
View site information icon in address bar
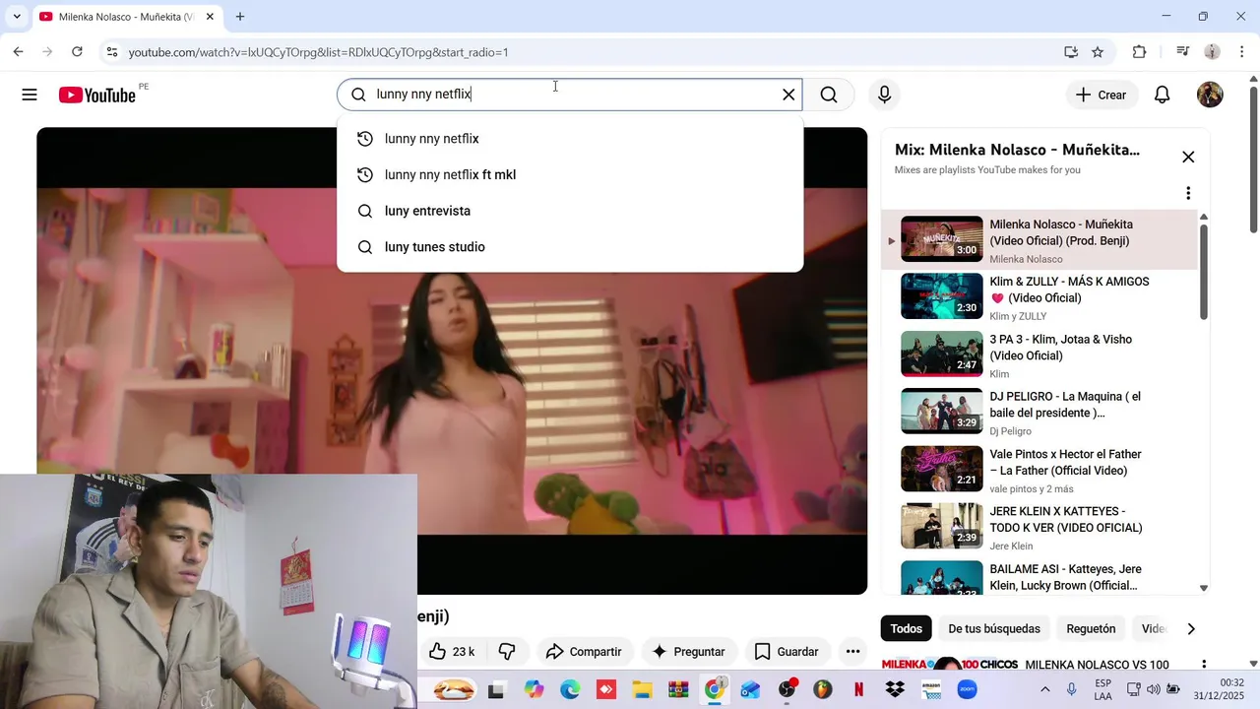111,52
